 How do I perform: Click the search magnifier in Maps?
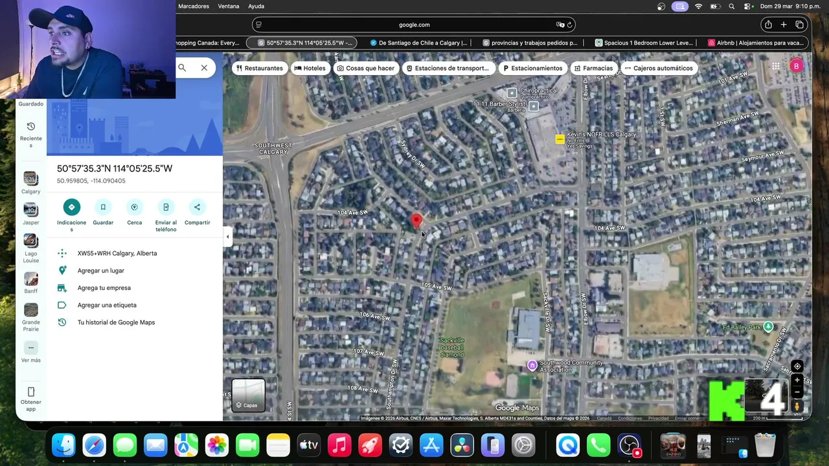tap(182, 67)
